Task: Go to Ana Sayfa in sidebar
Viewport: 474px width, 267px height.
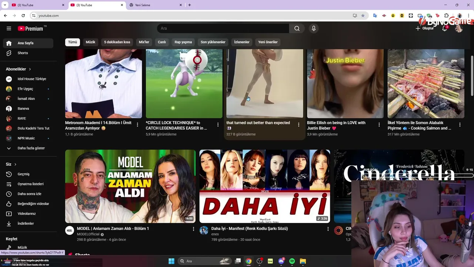Action: click(28, 43)
